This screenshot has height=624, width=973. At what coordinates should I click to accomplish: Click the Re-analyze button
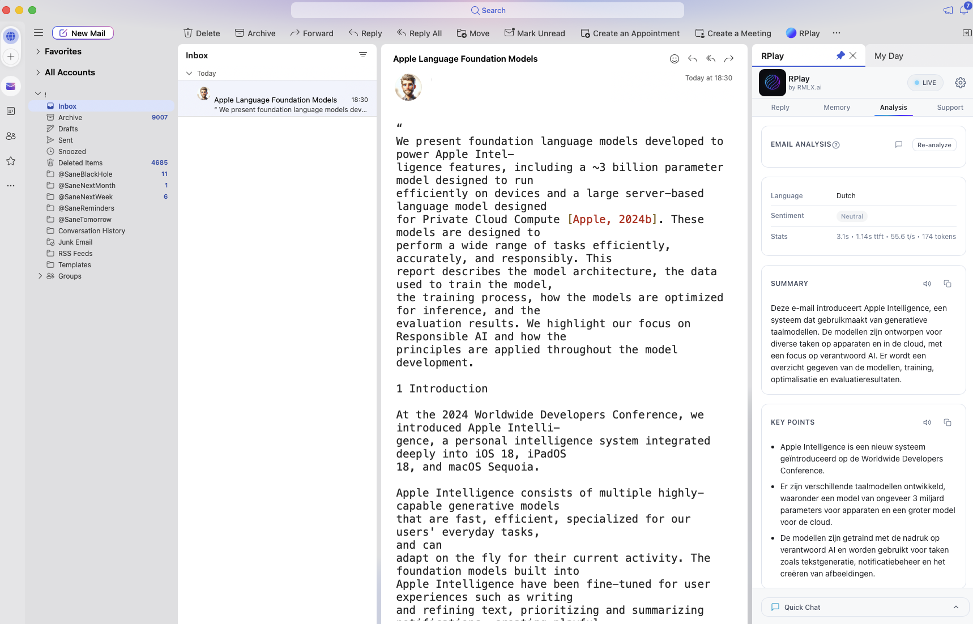(933, 144)
